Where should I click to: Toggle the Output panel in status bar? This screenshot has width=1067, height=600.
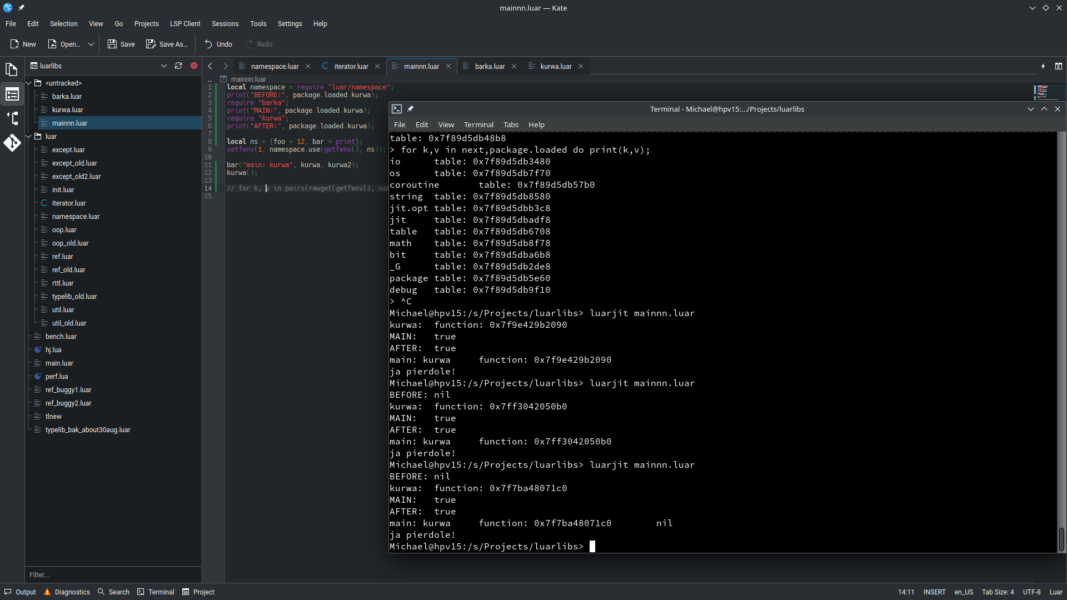pos(20,592)
